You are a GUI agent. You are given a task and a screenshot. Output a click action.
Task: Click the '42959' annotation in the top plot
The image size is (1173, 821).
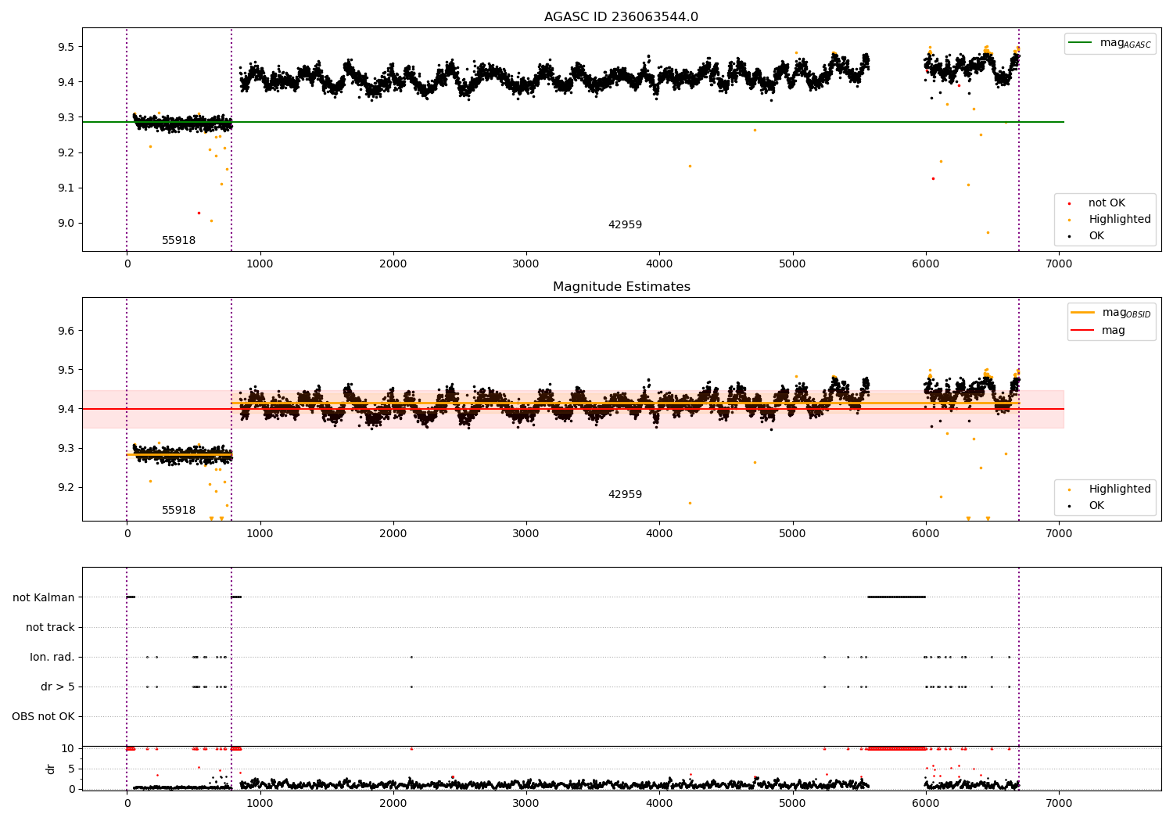pyautogui.click(x=625, y=225)
